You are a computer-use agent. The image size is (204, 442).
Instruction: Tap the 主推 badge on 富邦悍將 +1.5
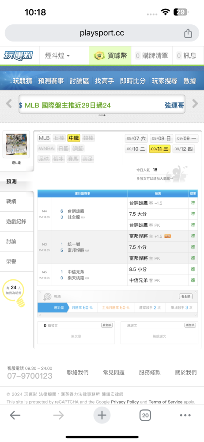[168, 236]
